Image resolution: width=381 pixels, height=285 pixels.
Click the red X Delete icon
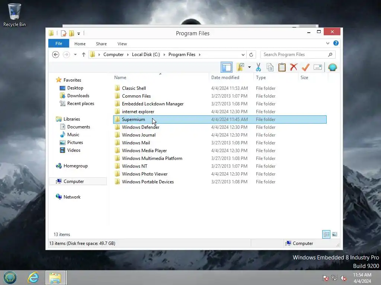[x=294, y=67]
